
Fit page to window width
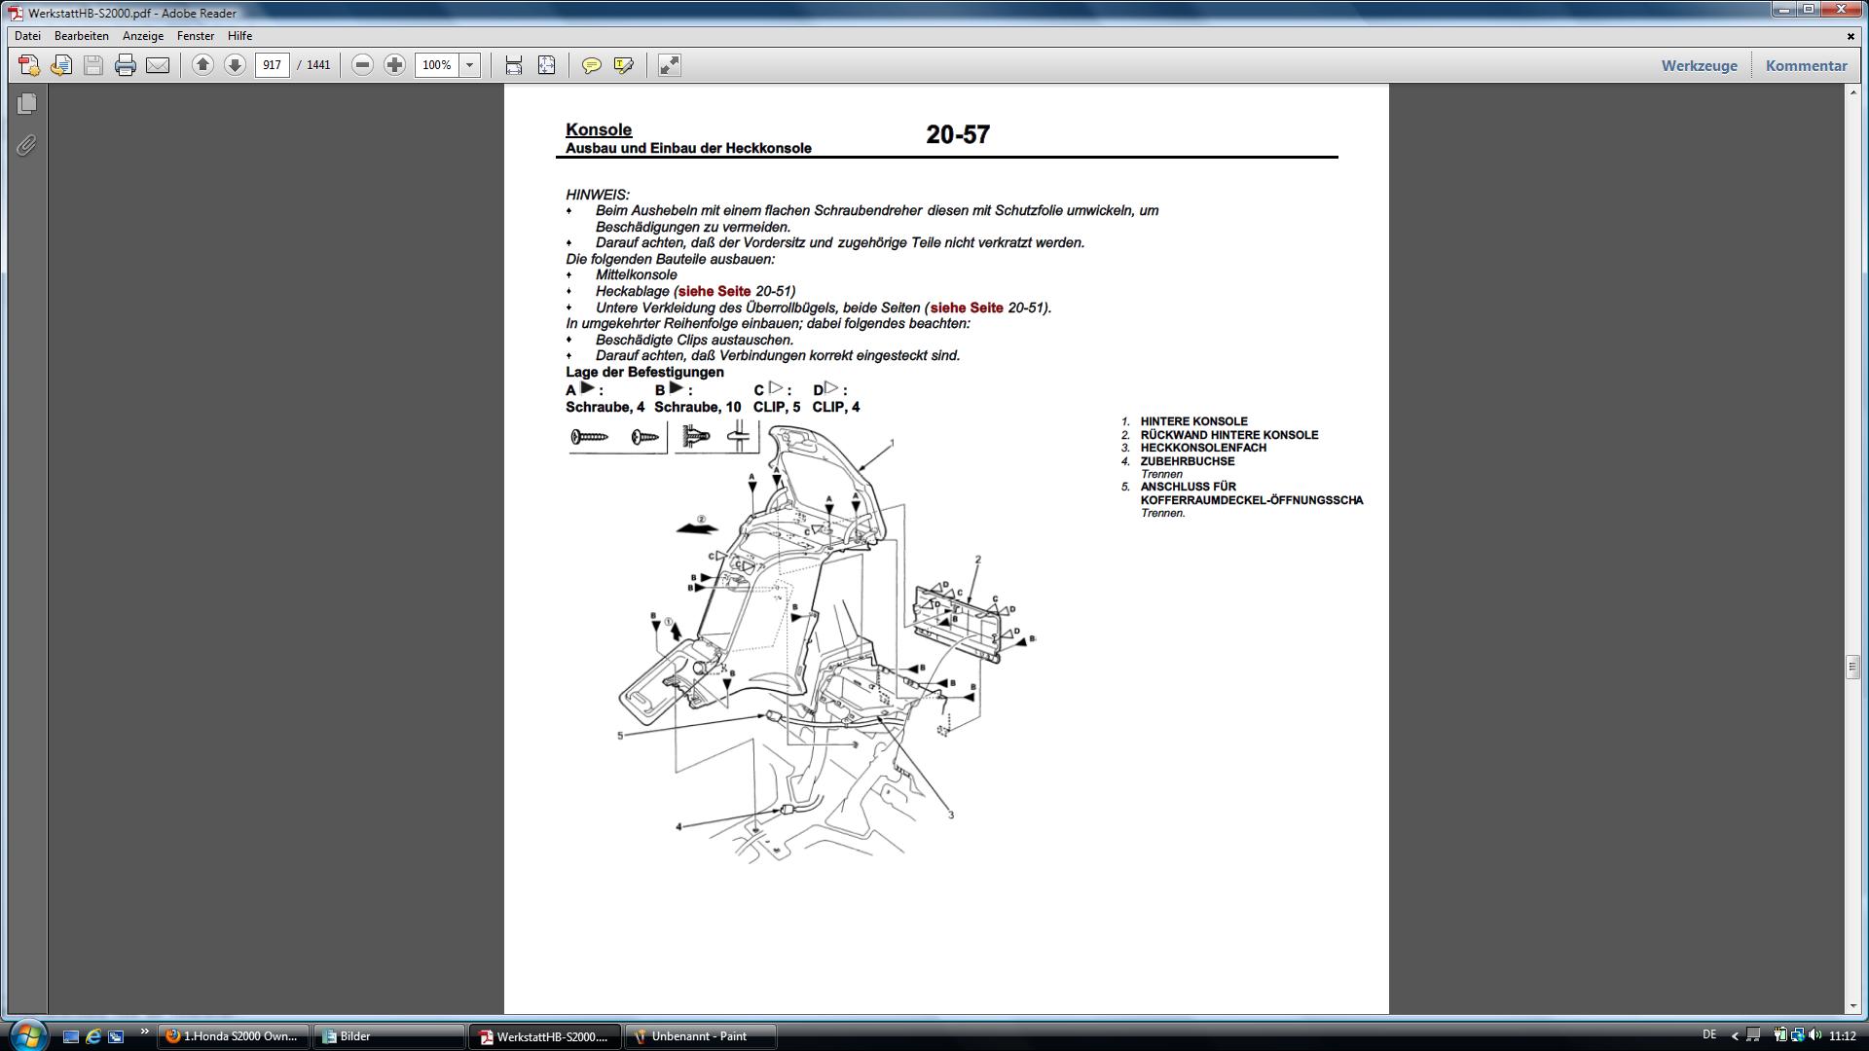(x=514, y=65)
